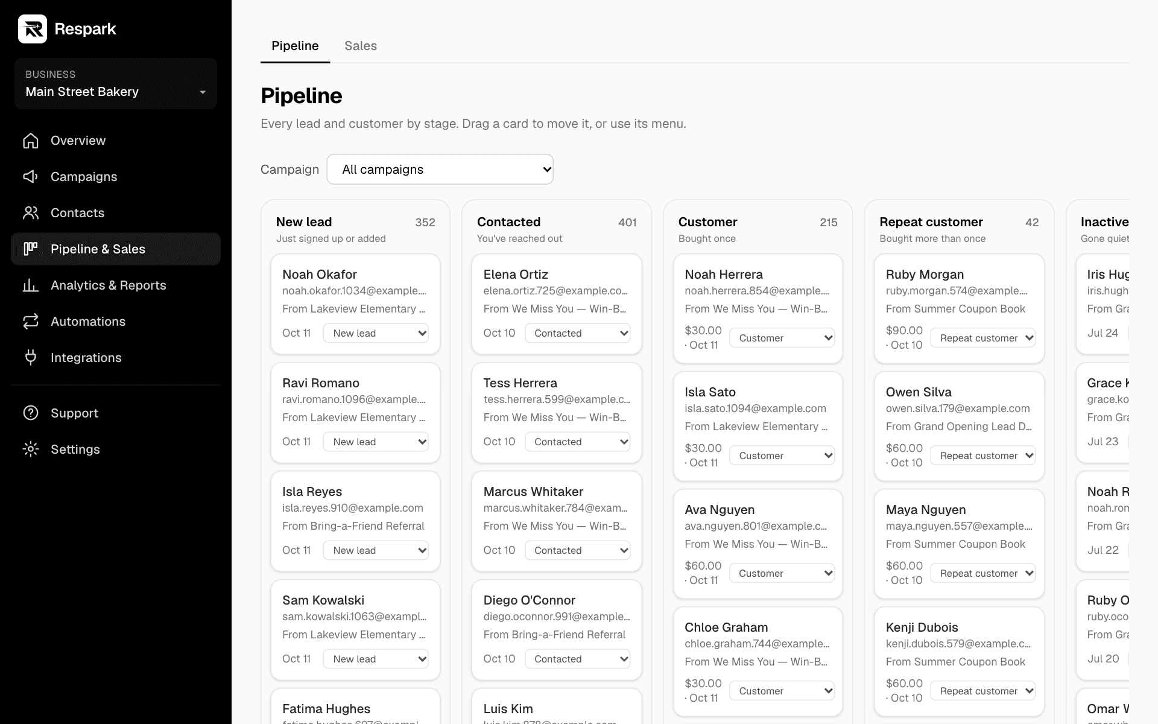Open Settings in the sidebar

click(116, 449)
